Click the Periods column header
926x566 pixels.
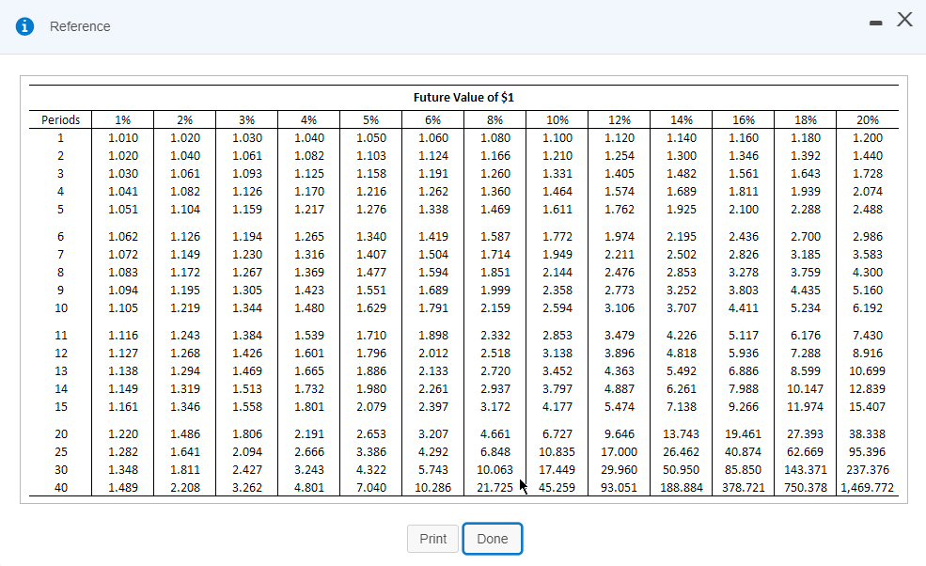(60, 119)
